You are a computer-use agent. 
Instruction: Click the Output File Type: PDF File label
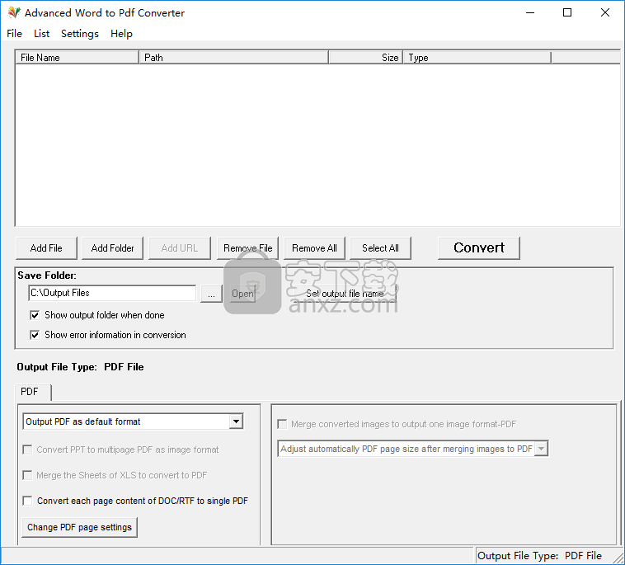coord(80,367)
